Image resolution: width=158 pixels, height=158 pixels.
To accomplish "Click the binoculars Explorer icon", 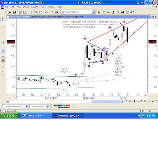I will click(123, 12).
